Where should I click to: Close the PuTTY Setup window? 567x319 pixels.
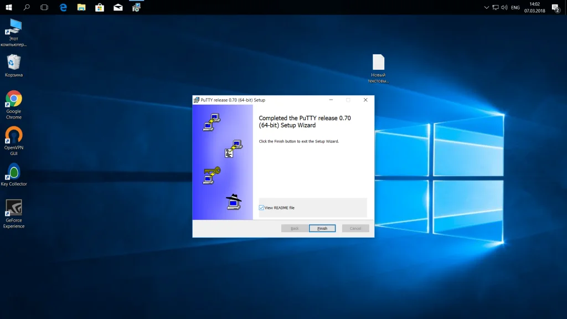365,100
